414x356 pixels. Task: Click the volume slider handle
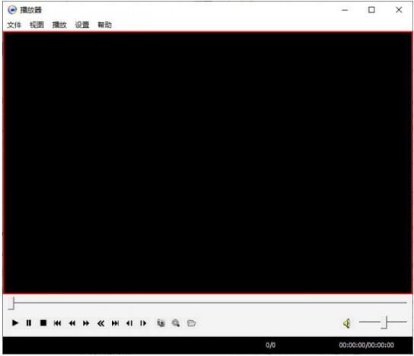pyautogui.click(x=386, y=322)
